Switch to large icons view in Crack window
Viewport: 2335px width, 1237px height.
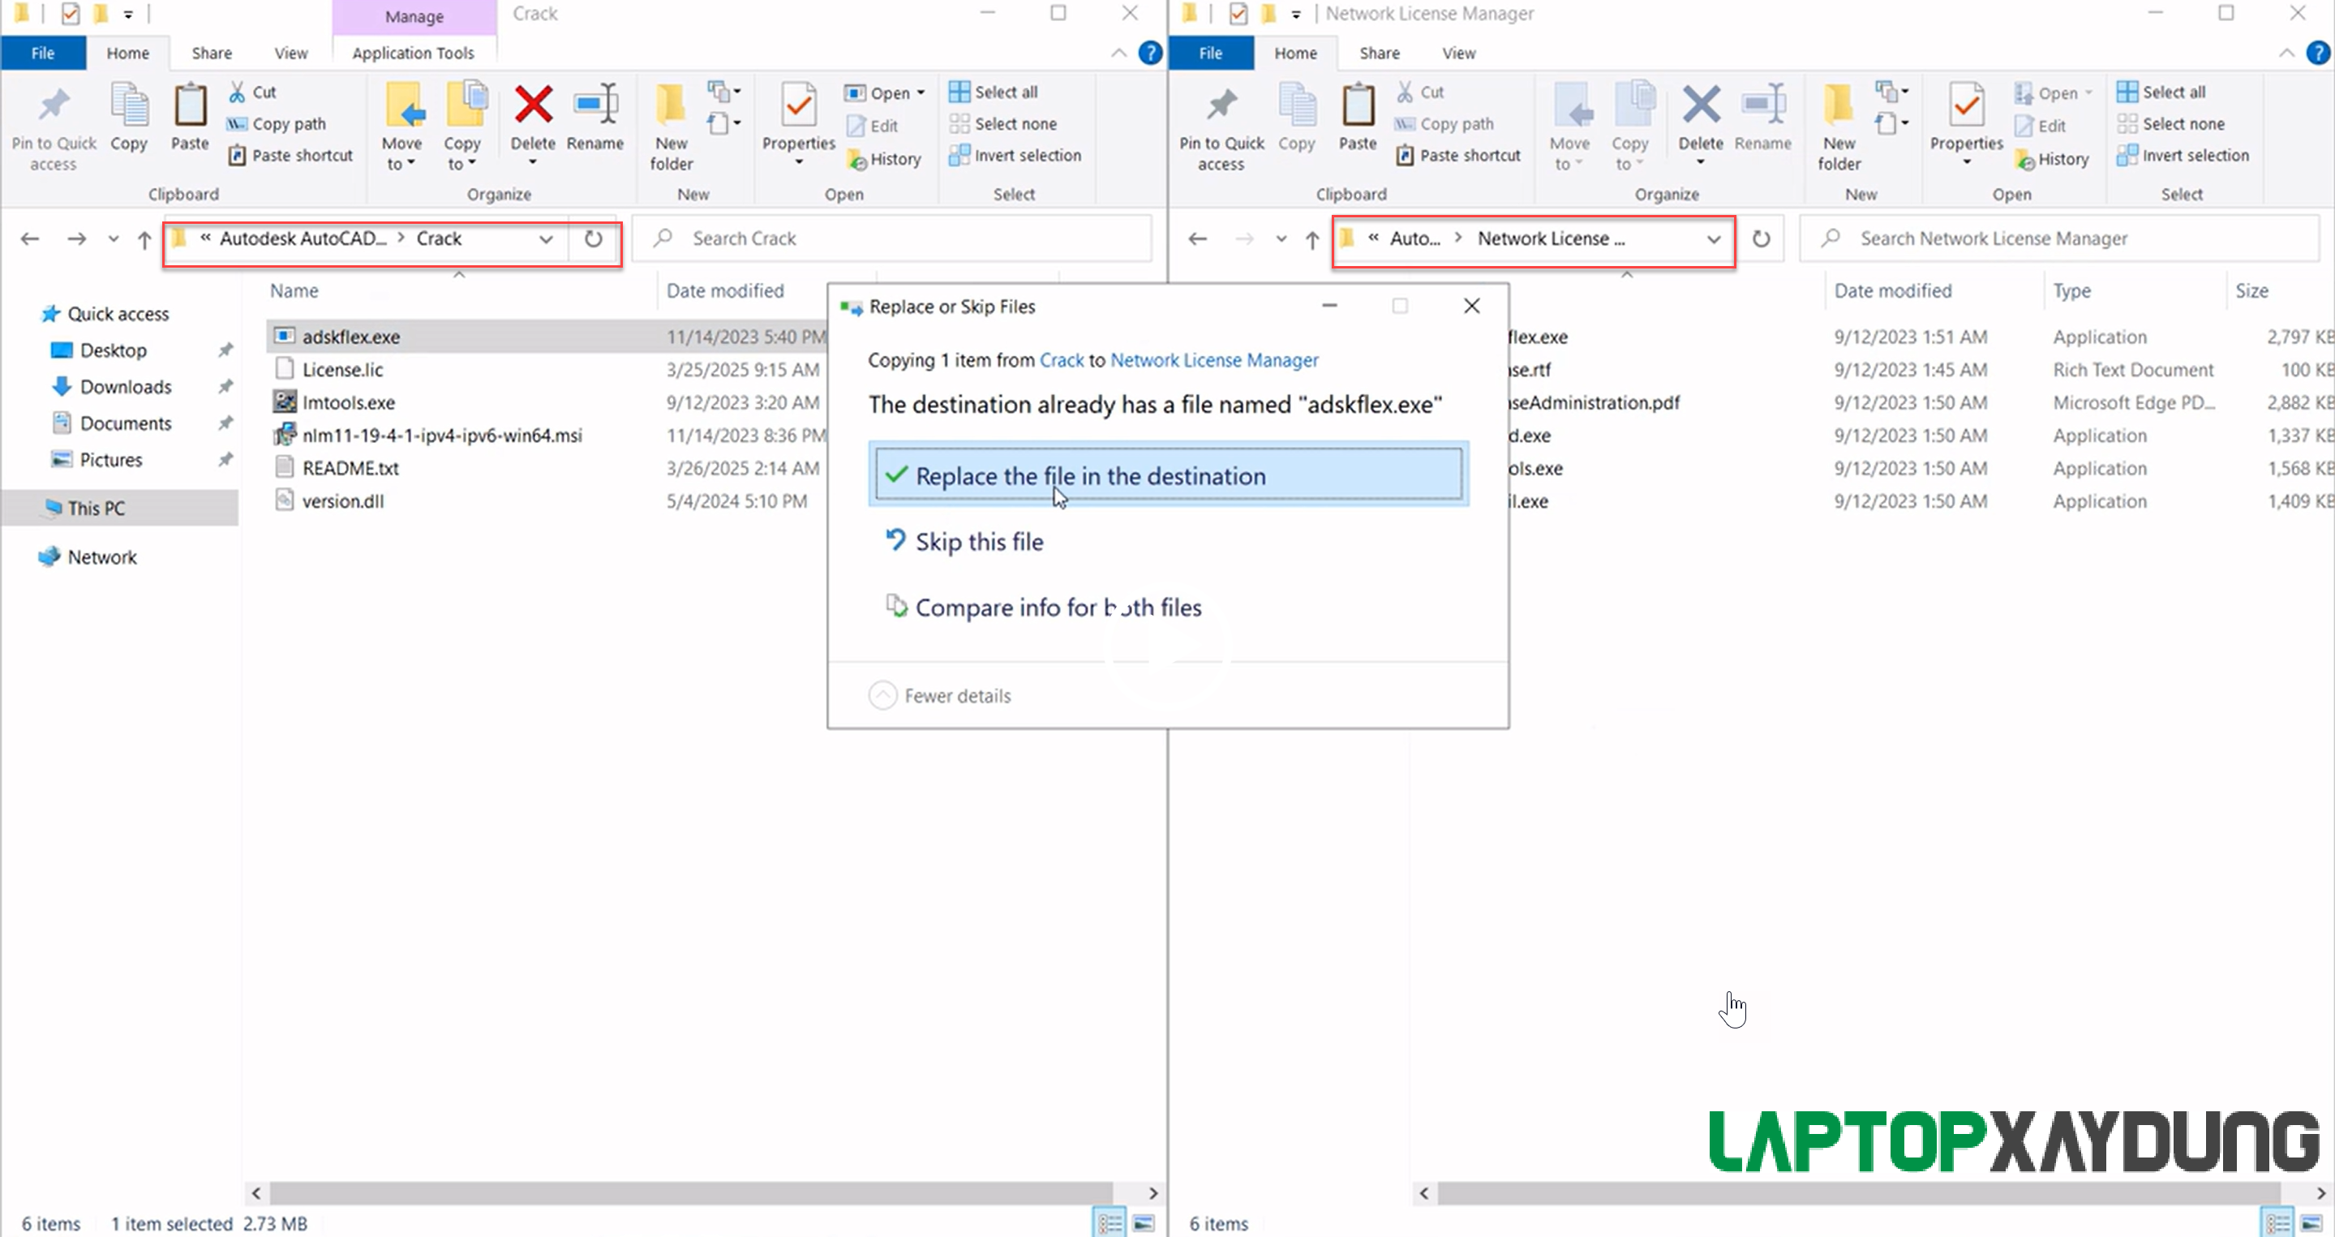pyautogui.click(x=1144, y=1223)
